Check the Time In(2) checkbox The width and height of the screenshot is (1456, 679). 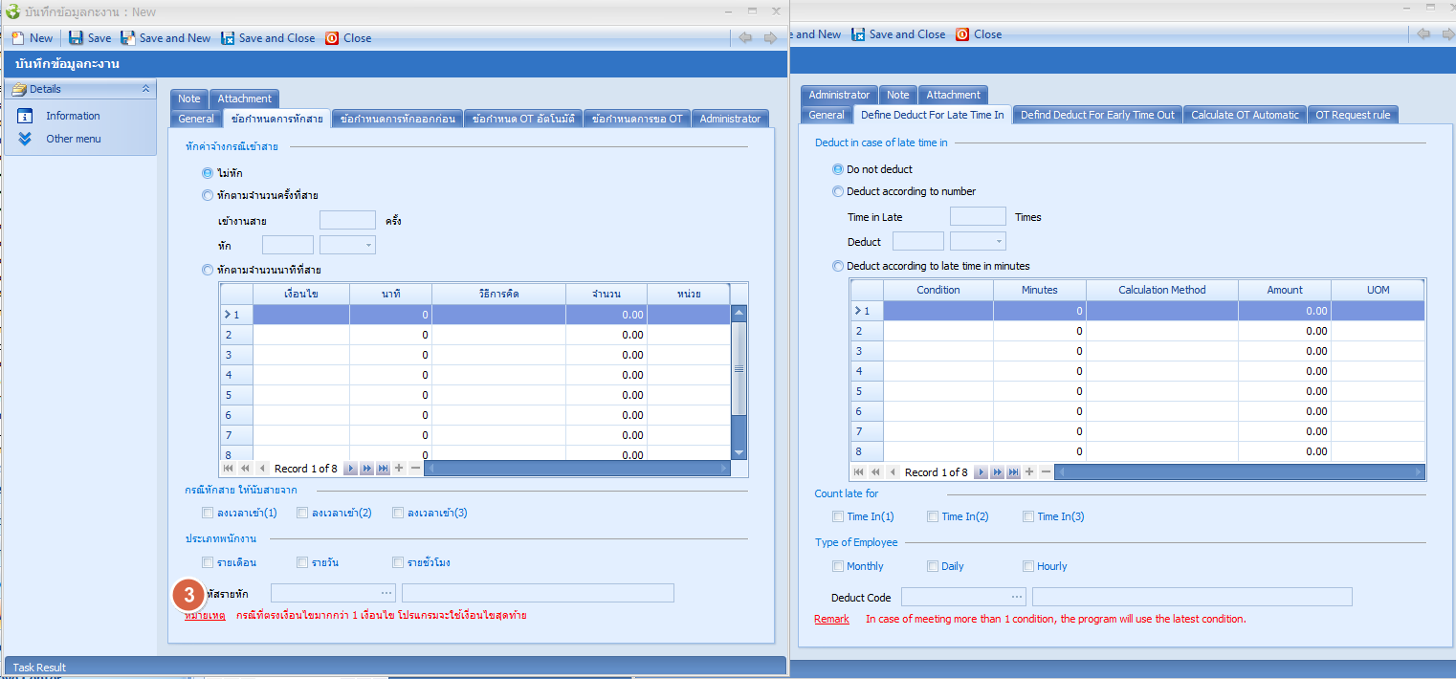(x=933, y=516)
